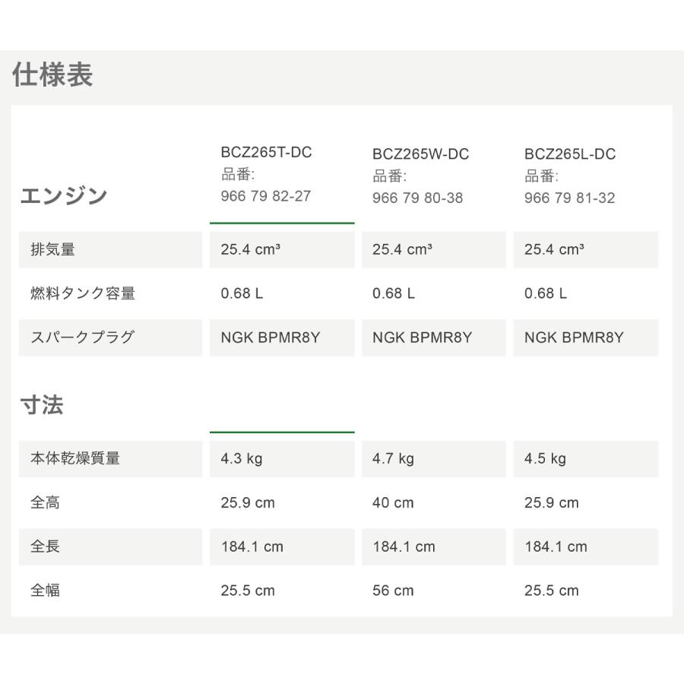The height and width of the screenshot is (684, 684).
Task: Select the BCZ265W-DC column header
Action: pos(420,154)
